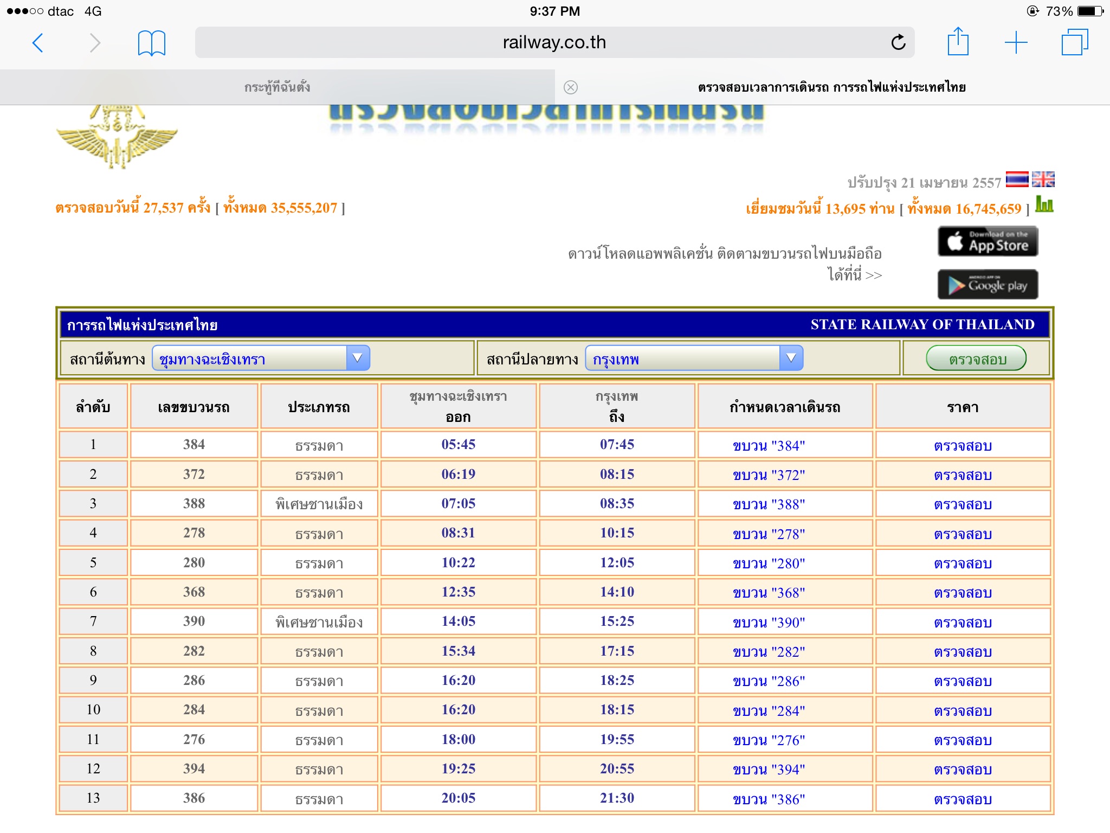The height and width of the screenshot is (833, 1110).
Task: Tap the Download on the App Store badge
Action: (988, 241)
